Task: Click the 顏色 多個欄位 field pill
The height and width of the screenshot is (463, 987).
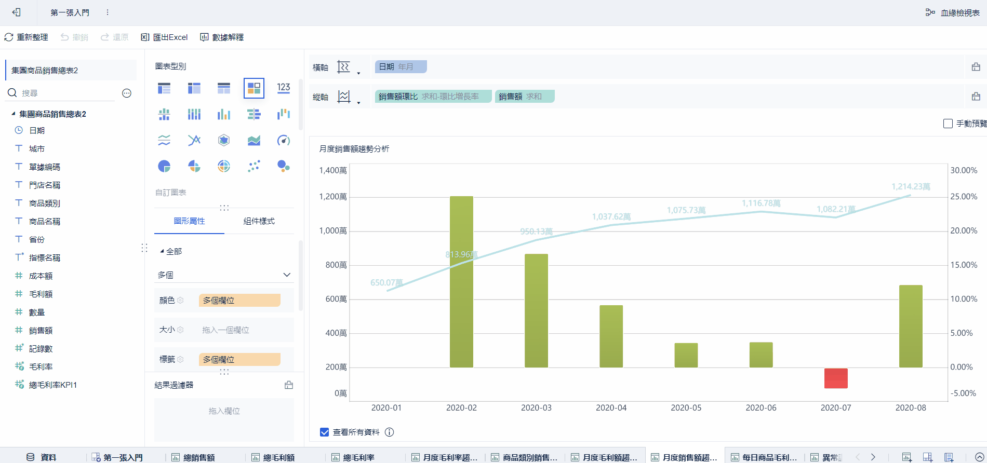Action: [239, 300]
